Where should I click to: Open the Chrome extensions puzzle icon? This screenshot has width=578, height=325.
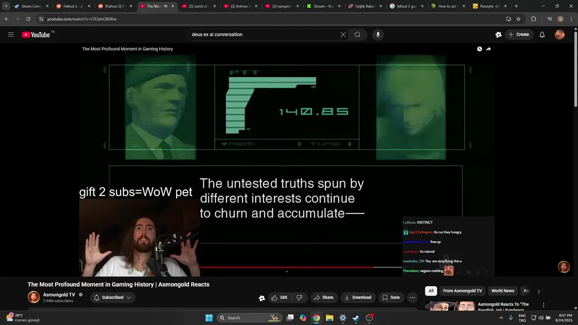534,19
